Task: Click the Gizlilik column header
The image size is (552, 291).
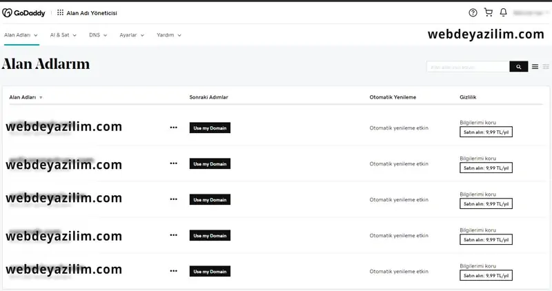Action: click(x=468, y=97)
